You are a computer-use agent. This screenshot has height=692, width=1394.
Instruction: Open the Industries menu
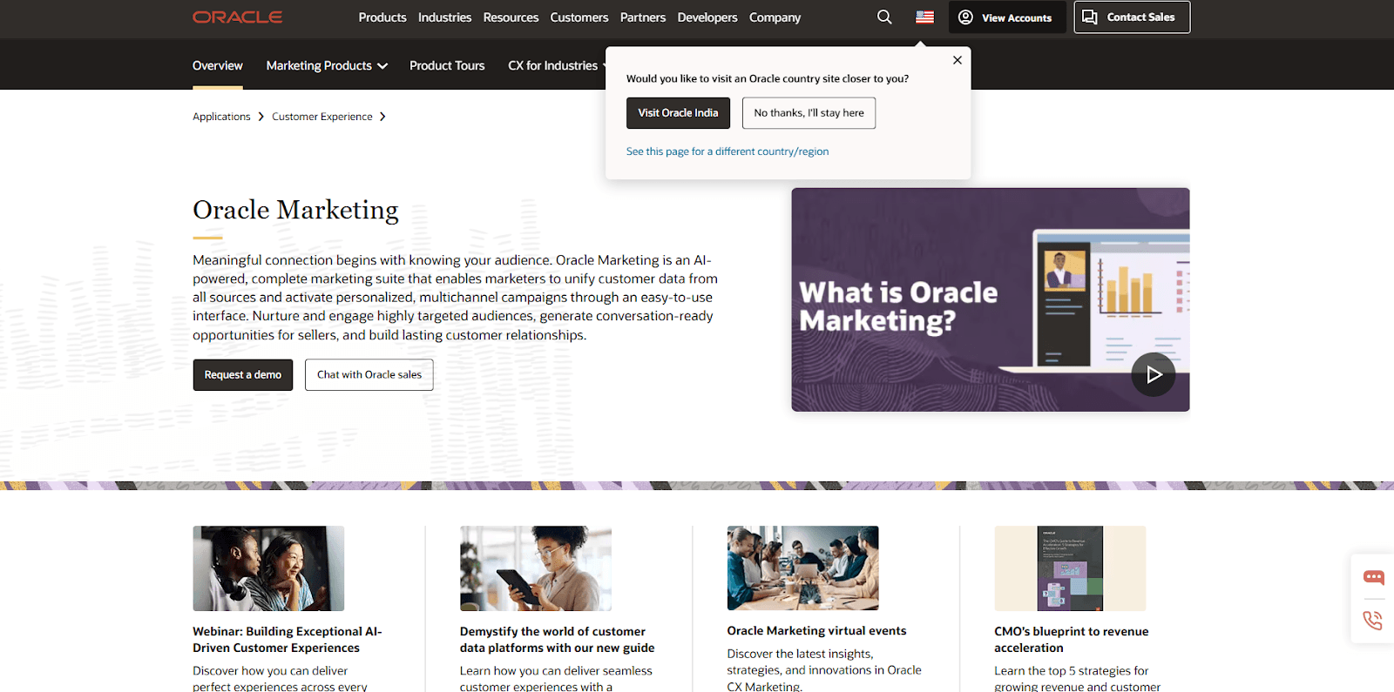pos(444,17)
